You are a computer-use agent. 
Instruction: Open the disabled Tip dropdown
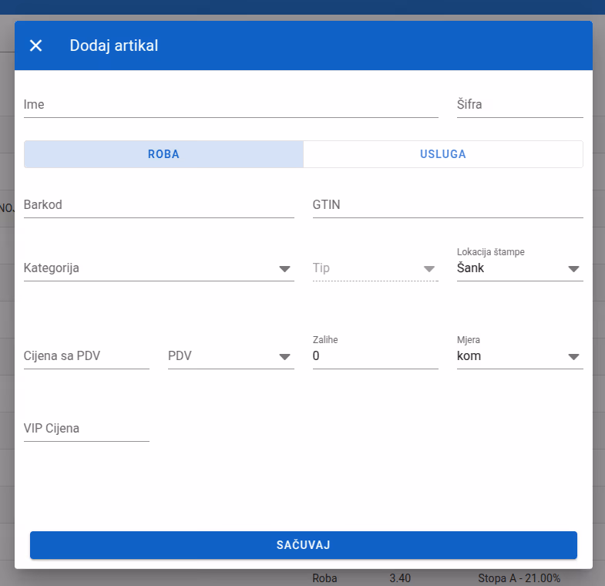[375, 268]
